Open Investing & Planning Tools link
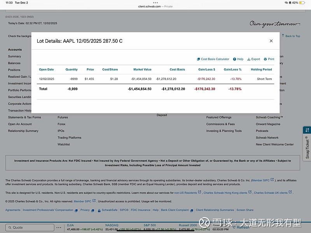Image resolution: width=311 pixels, height=233 pixels. 224,131
